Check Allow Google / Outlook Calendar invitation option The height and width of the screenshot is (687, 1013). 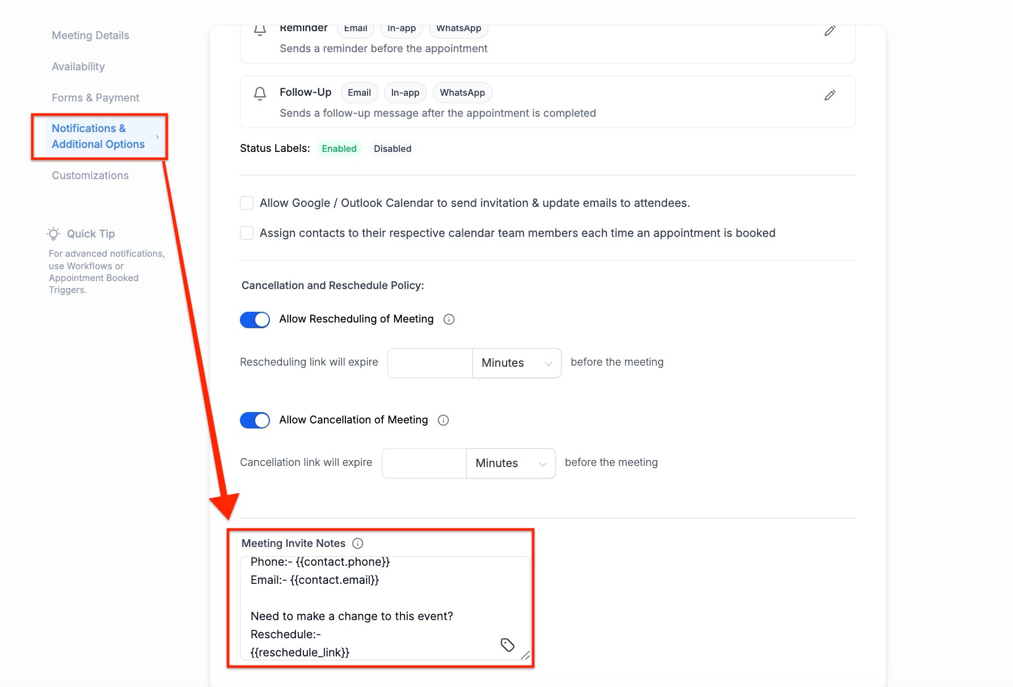click(x=247, y=203)
